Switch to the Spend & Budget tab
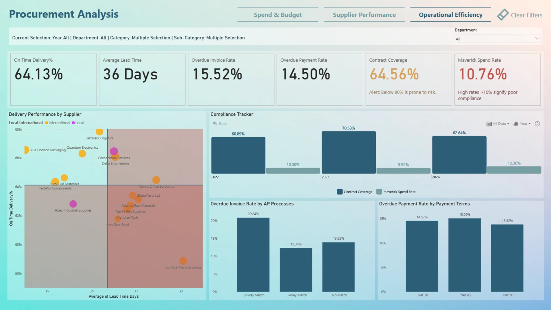The width and height of the screenshot is (551, 310). pos(278,15)
